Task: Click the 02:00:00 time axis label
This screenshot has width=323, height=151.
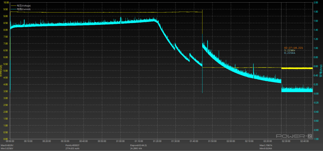Action: (x=231, y=141)
